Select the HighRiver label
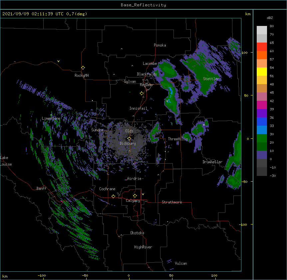The width and height of the screenshot is (287, 280). point(143,247)
